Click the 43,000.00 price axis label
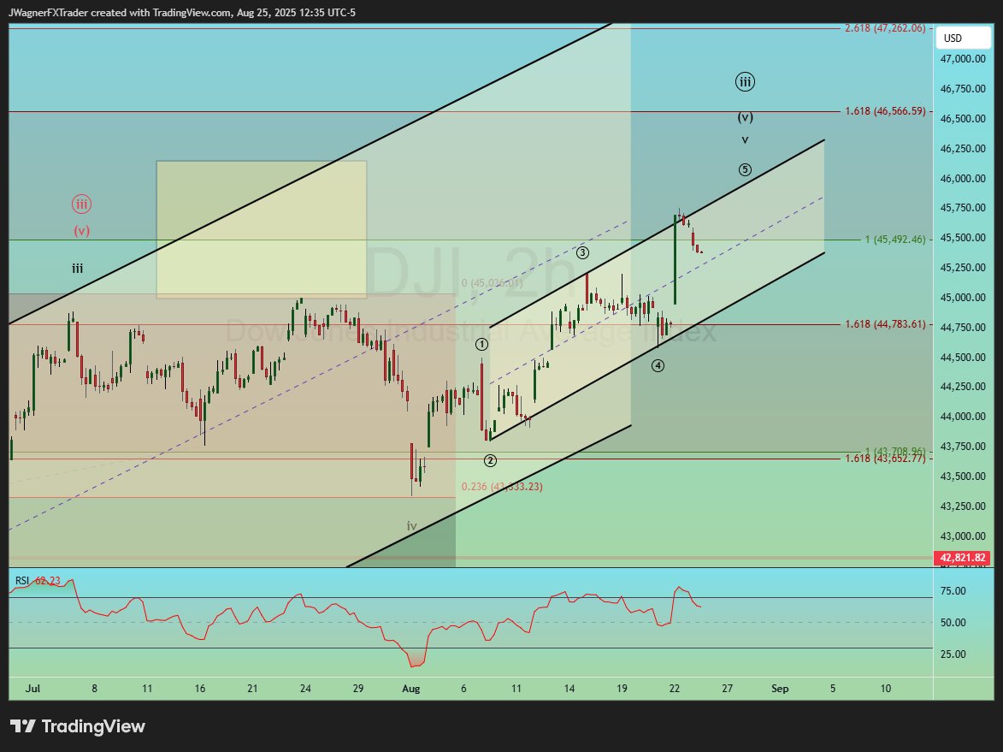 click(x=962, y=536)
